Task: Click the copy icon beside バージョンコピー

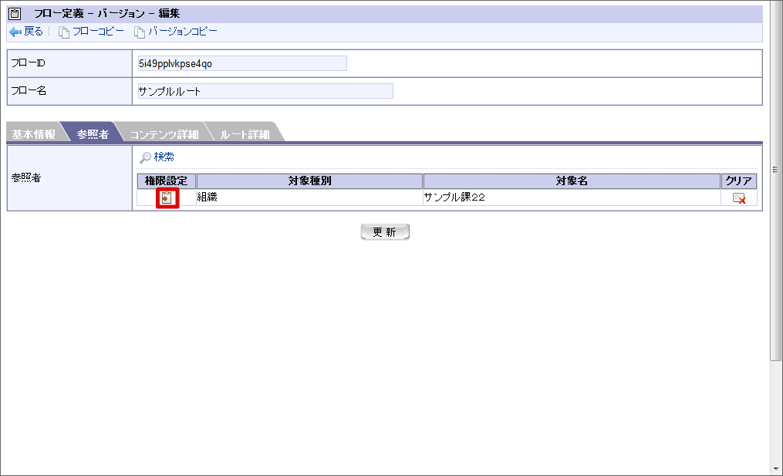Action: pos(140,32)
